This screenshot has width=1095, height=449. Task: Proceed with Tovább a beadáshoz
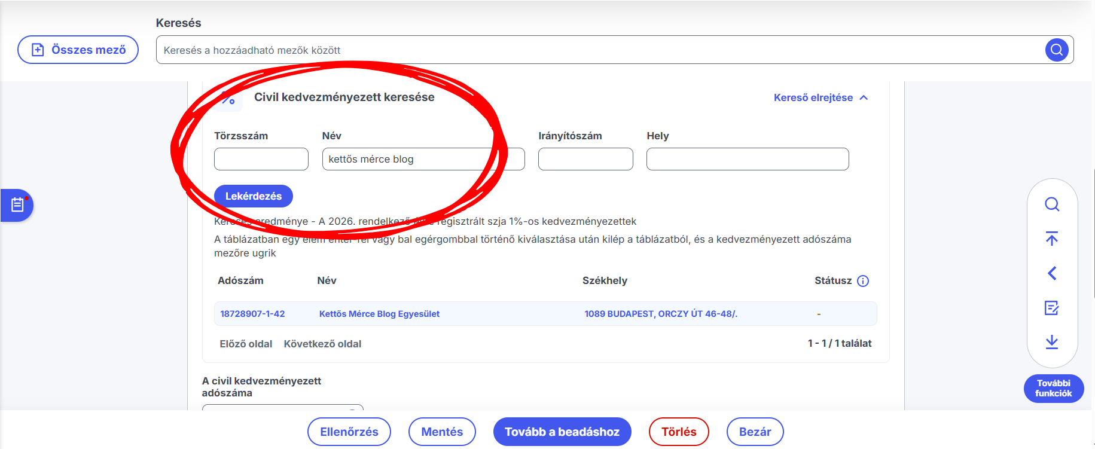coord(562,432)
